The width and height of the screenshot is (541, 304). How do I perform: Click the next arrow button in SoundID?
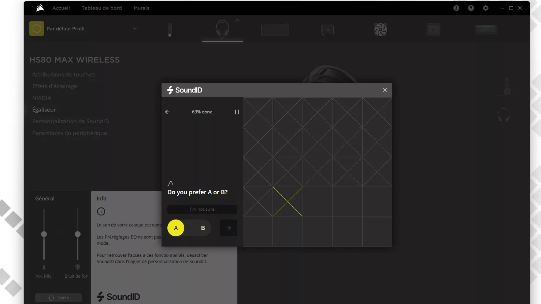pyautogui.click(x=229, y=228)
